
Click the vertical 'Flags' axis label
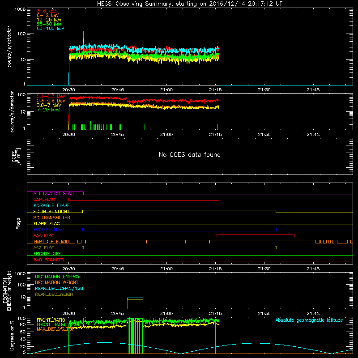tap(18, 223)
